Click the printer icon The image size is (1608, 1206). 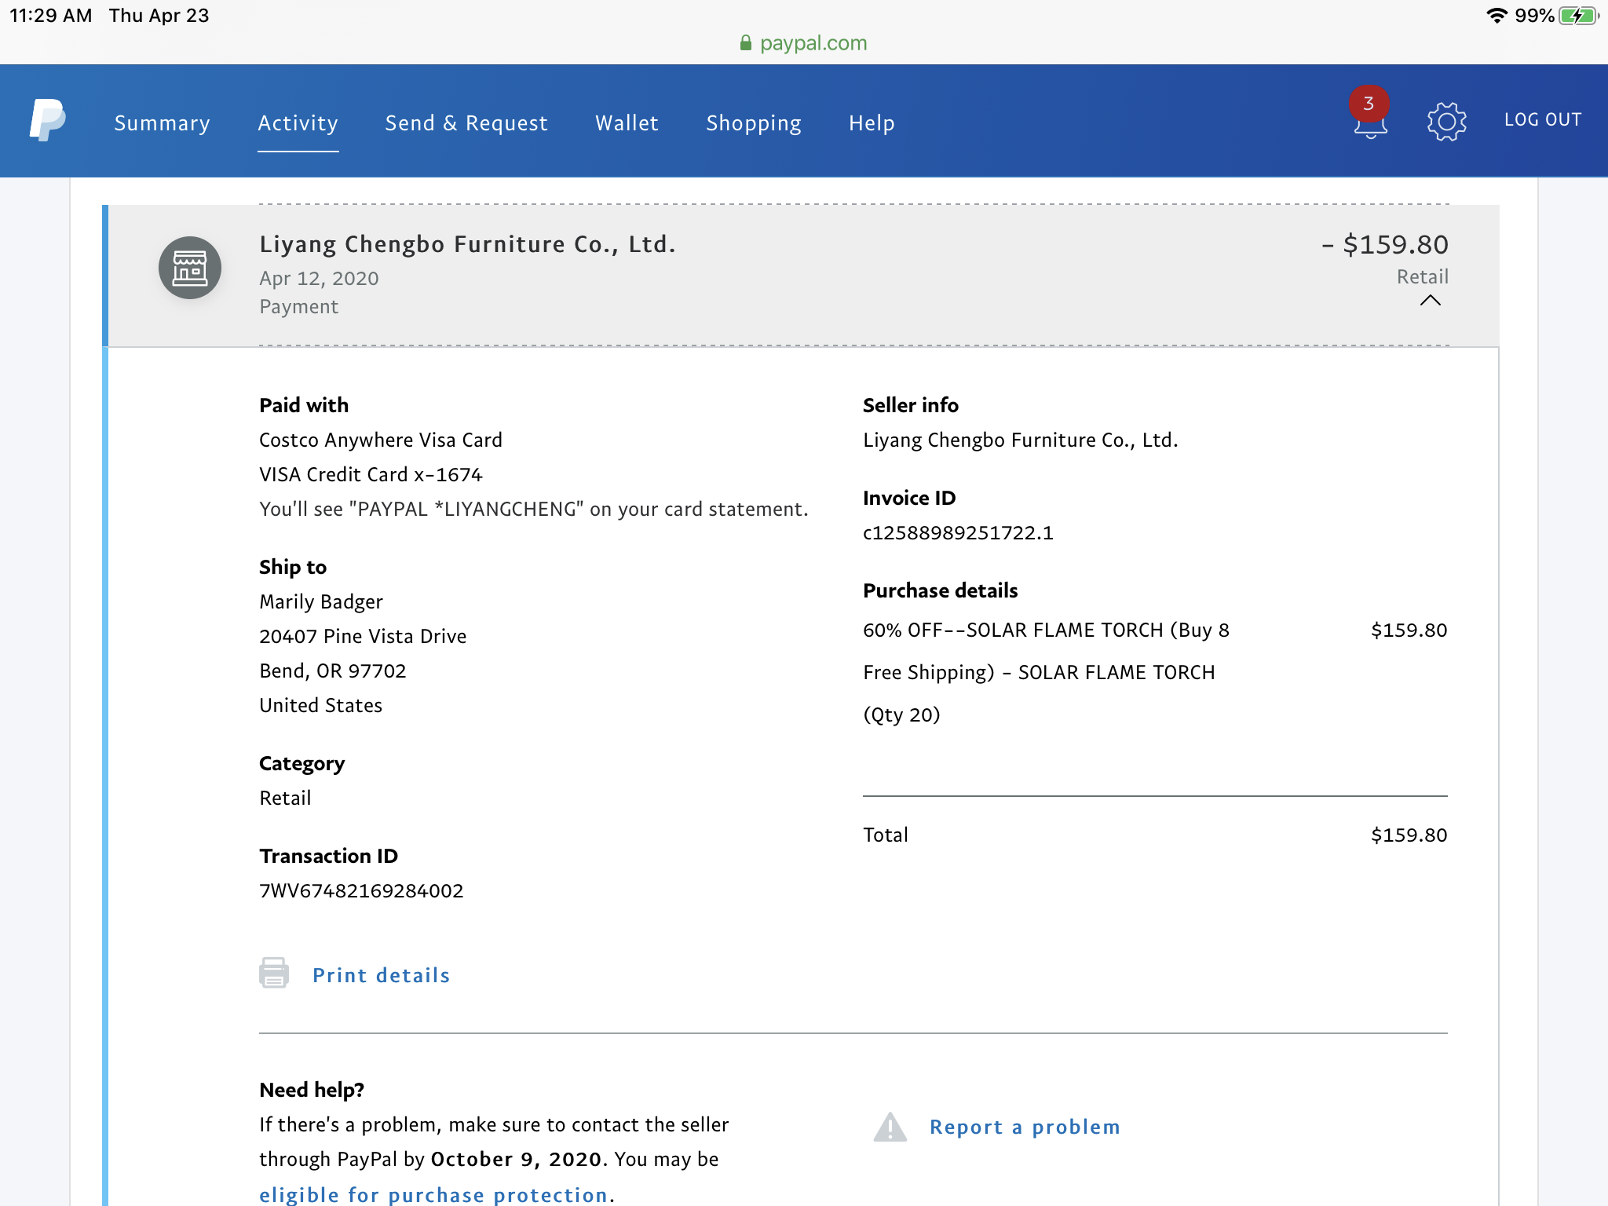274,973
